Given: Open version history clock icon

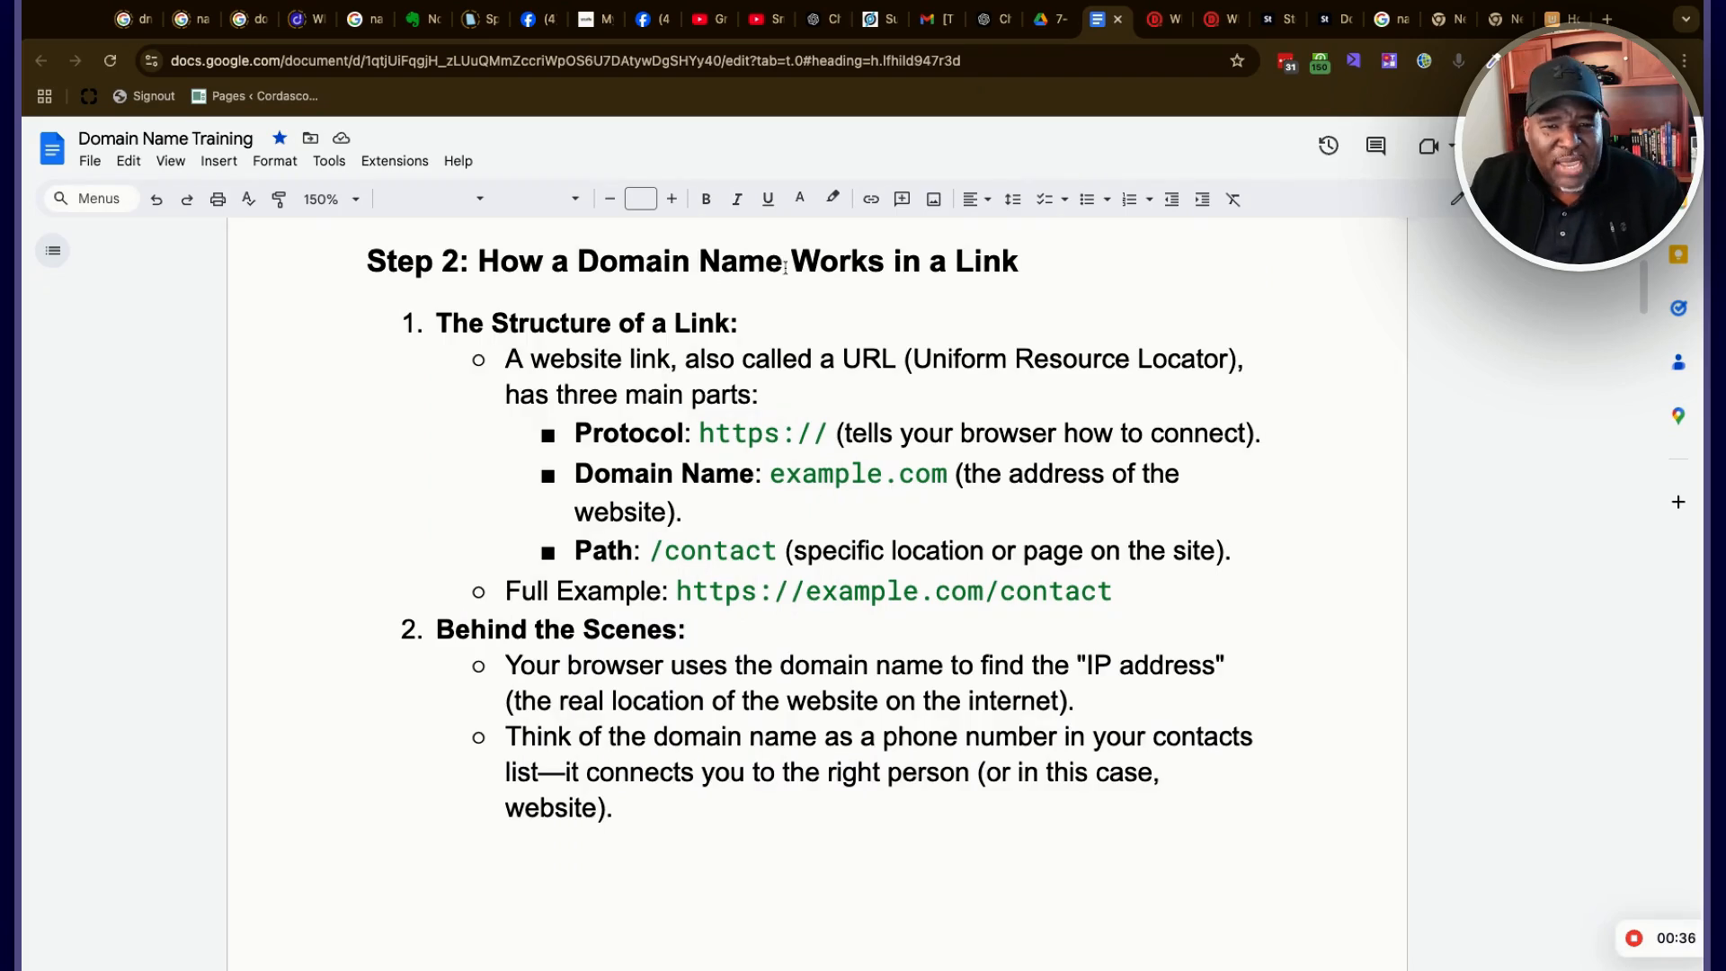Looking at the screenshot, I should (1328, 146).
